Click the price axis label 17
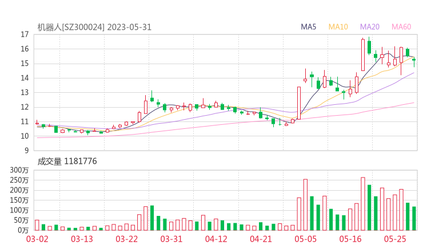 point(25,34)
